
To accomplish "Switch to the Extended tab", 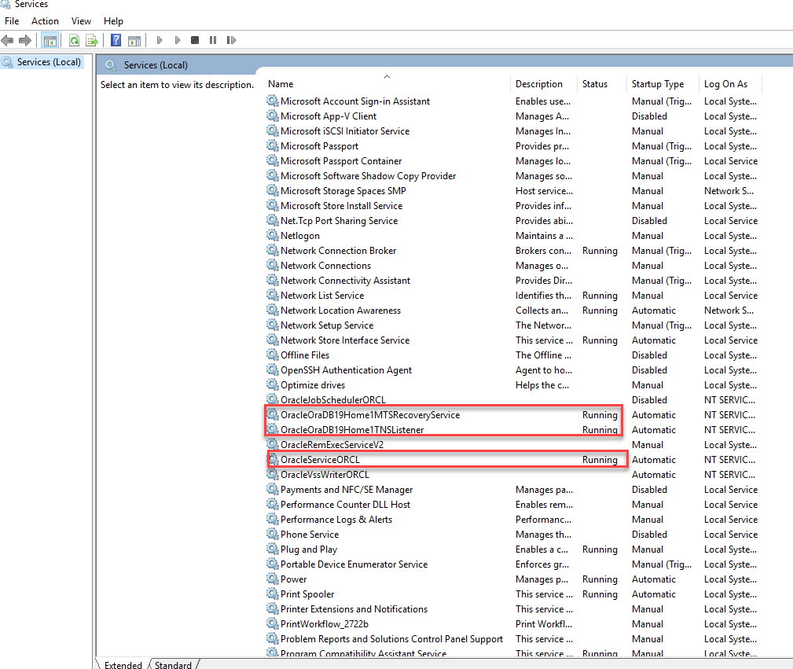I will [123, 665].
